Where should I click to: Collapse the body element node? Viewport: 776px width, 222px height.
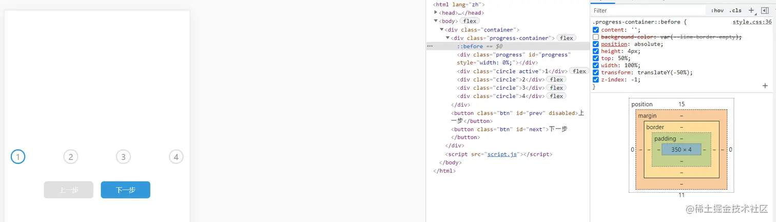pyautogui.click(x=436, y=21)
